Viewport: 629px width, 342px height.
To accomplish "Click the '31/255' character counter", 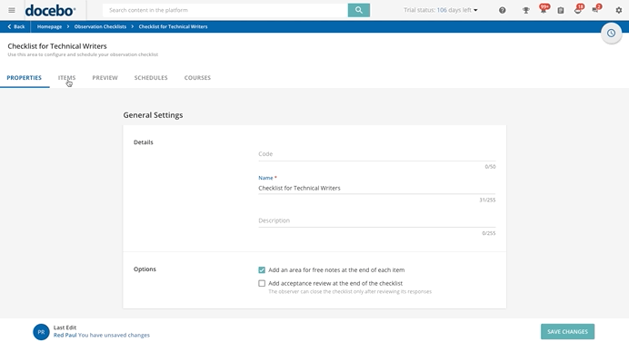I will 487,200.
